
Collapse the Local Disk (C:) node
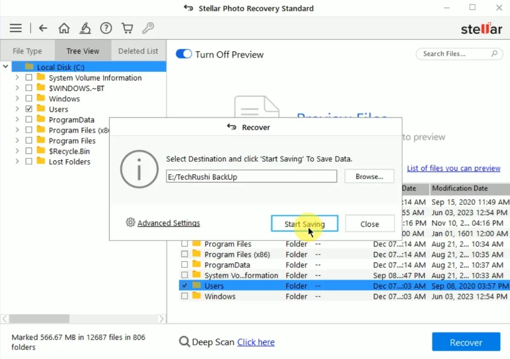pos(6,67)
